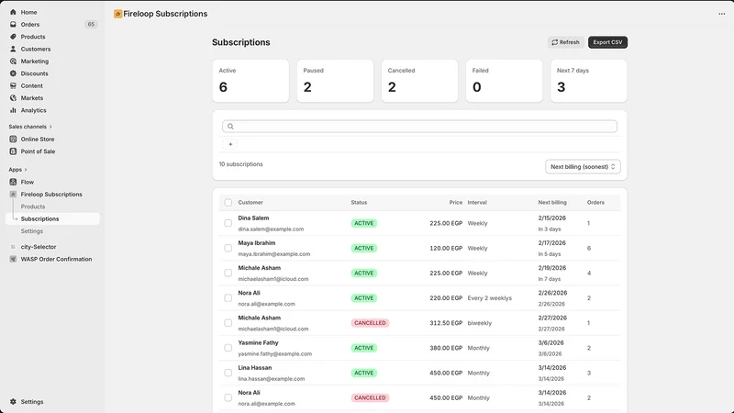Expand the Sales channels section chevron

[x=50, y=127]
